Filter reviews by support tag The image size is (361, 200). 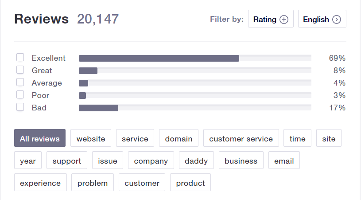(67, 161)
